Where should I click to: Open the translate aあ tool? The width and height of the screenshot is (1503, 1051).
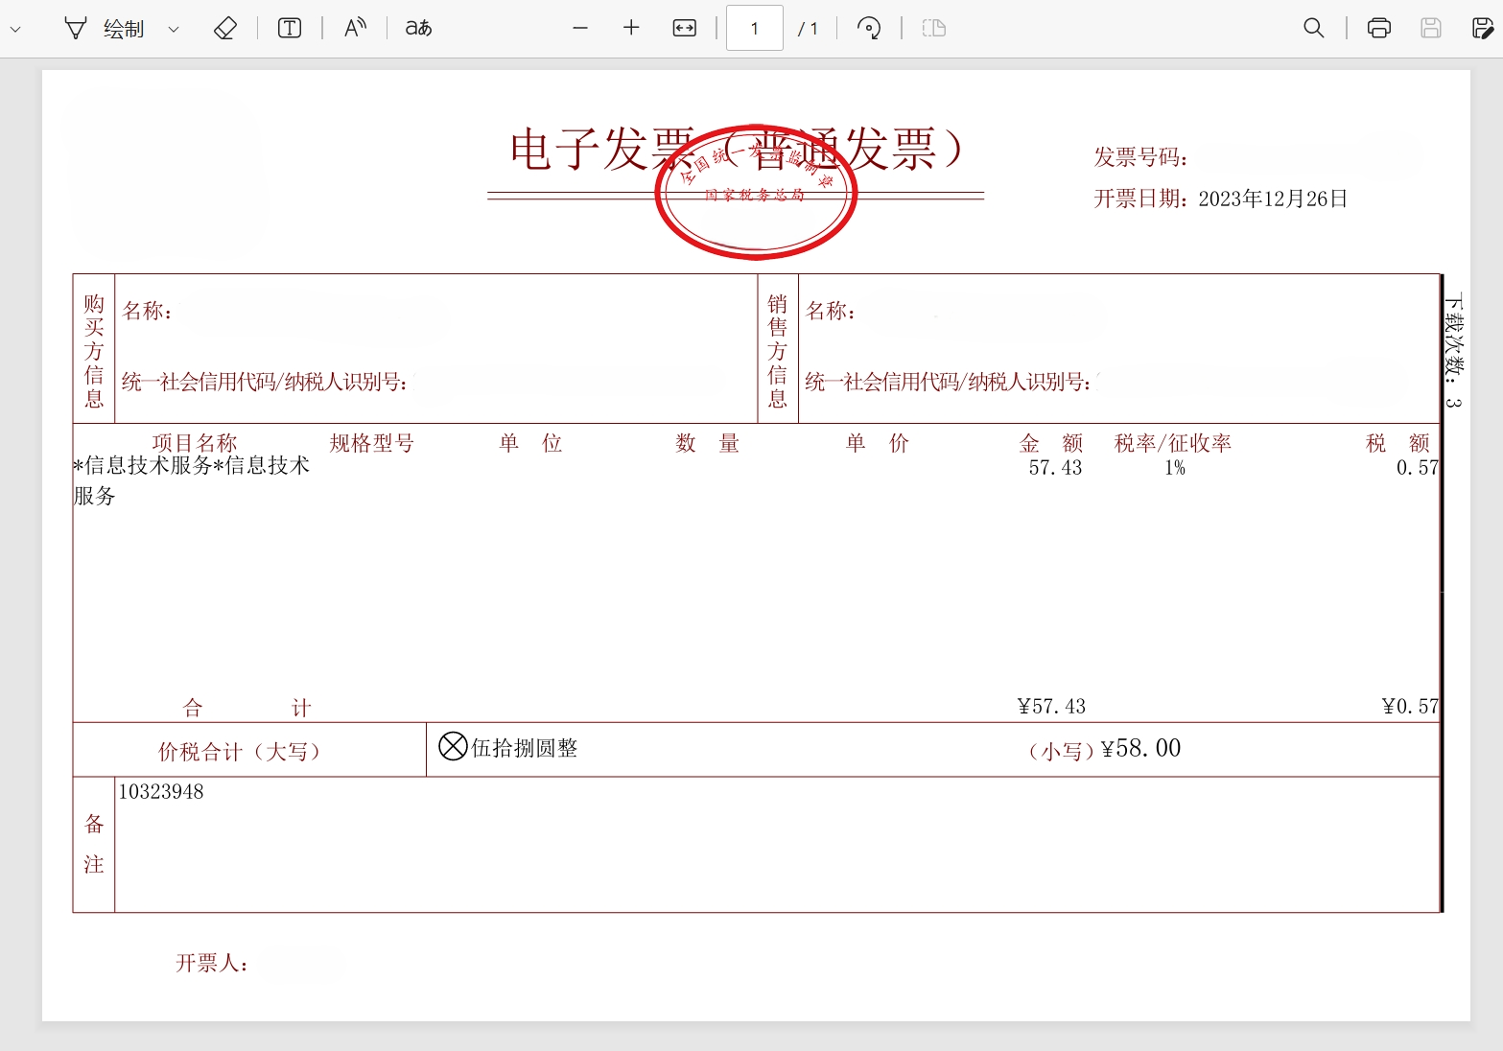(x=417, y=28)
